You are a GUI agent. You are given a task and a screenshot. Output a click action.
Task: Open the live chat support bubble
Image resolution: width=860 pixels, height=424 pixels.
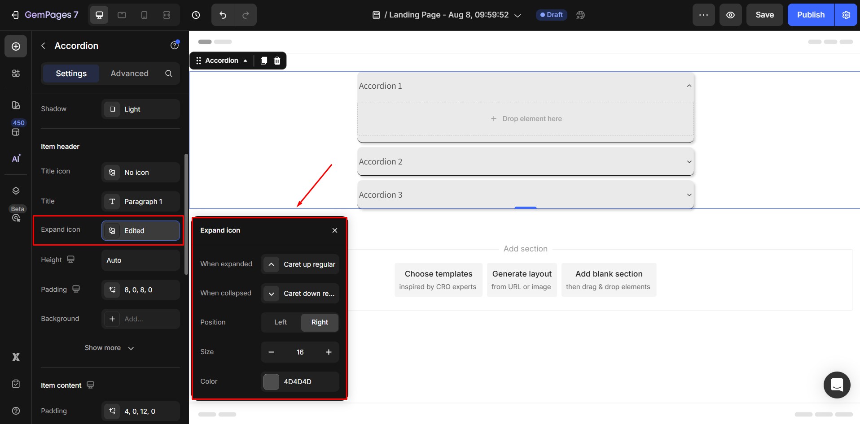837,385
